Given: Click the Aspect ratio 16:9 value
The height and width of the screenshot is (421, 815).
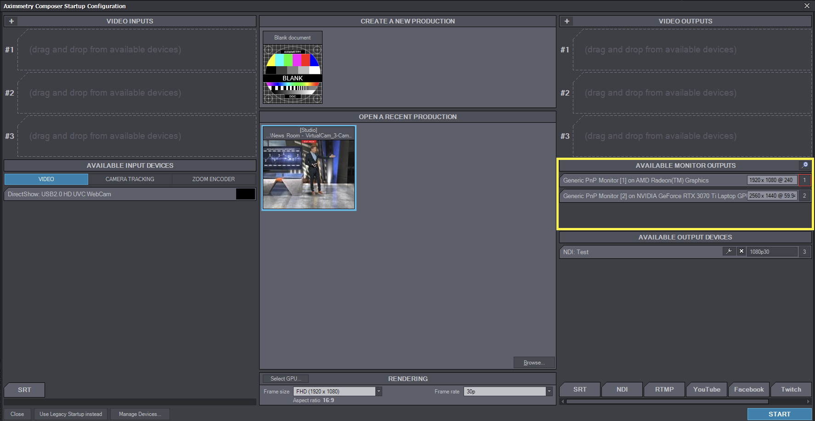Looking at the screenshot, I should tap(328, 400).
